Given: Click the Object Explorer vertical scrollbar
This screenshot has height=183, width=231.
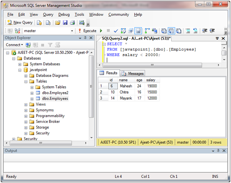Looking at the screenshot, I should coord(91,86).
